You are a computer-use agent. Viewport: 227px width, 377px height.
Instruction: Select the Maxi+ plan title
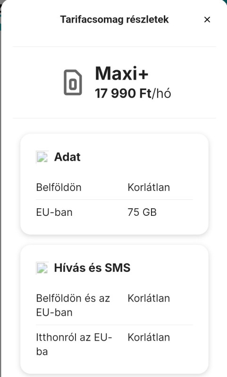pyautogui.click(x=122, y=74)
